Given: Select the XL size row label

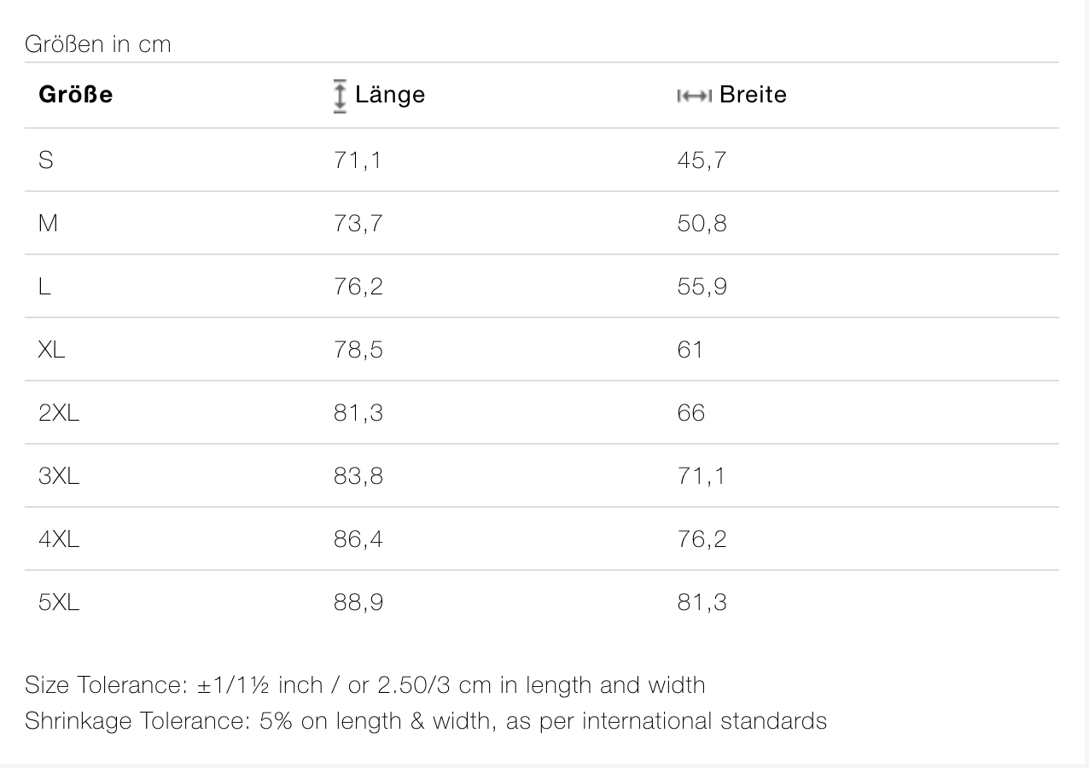Looking at the screenshot, I should [x=51, y=349].
